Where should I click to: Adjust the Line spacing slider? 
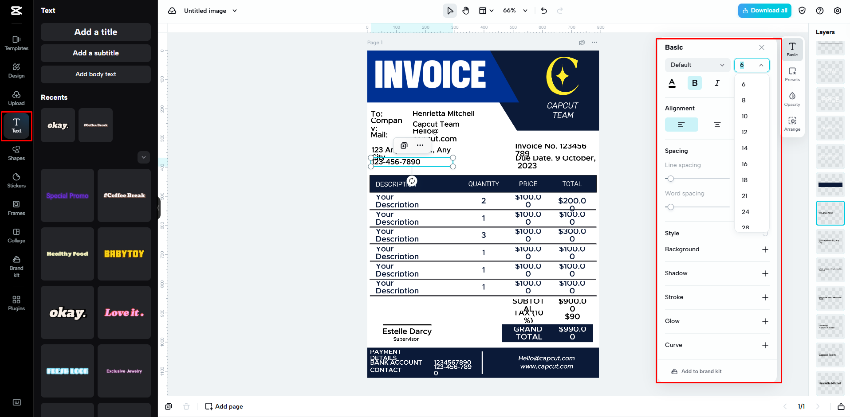tap(670, 179)
